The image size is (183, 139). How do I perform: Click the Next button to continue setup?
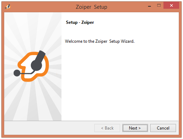click(135, 128)
